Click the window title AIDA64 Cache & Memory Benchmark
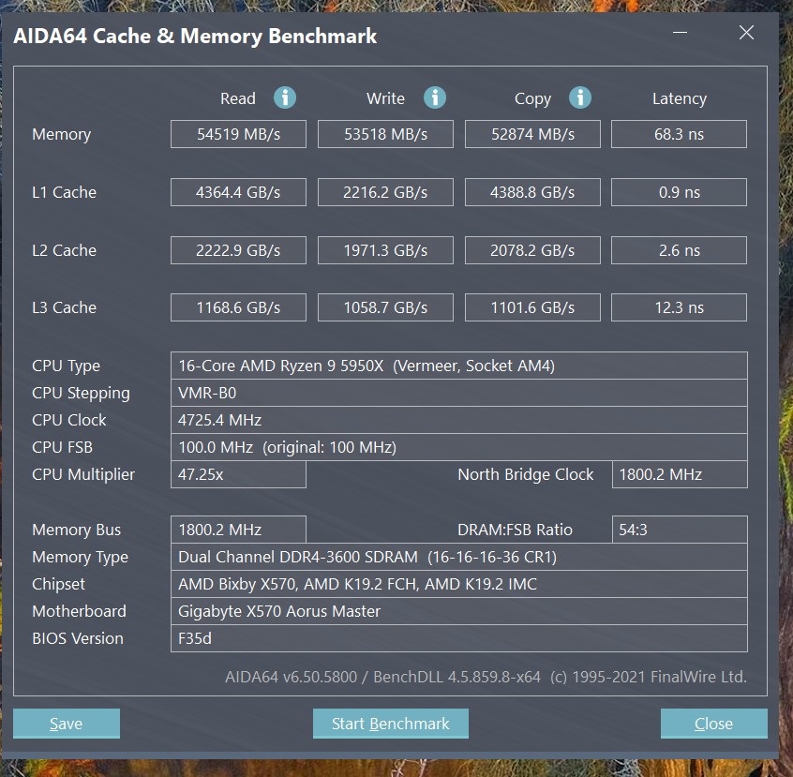 (x=195, y=36)
